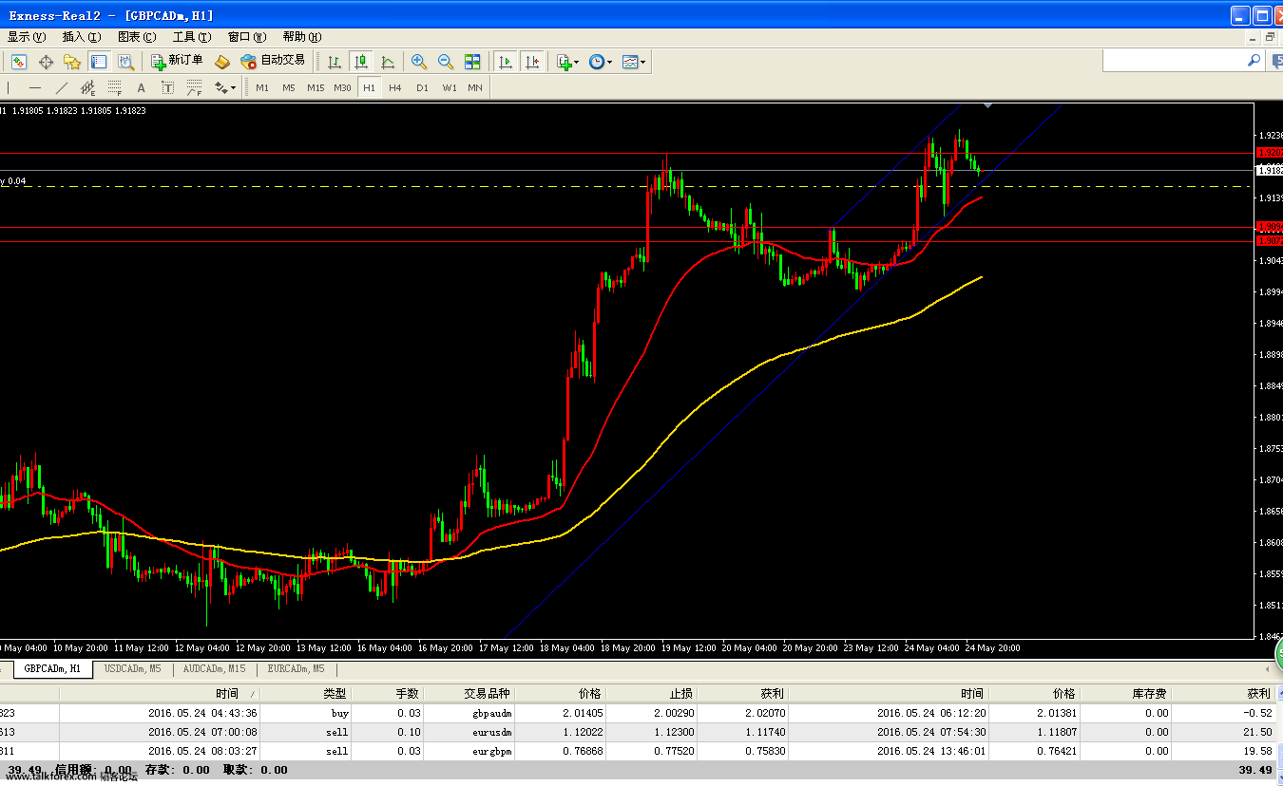Select the equidistant channel tool
This screenshot has height=786, width=1283.
pyautogui.click(x=88, y=87)
